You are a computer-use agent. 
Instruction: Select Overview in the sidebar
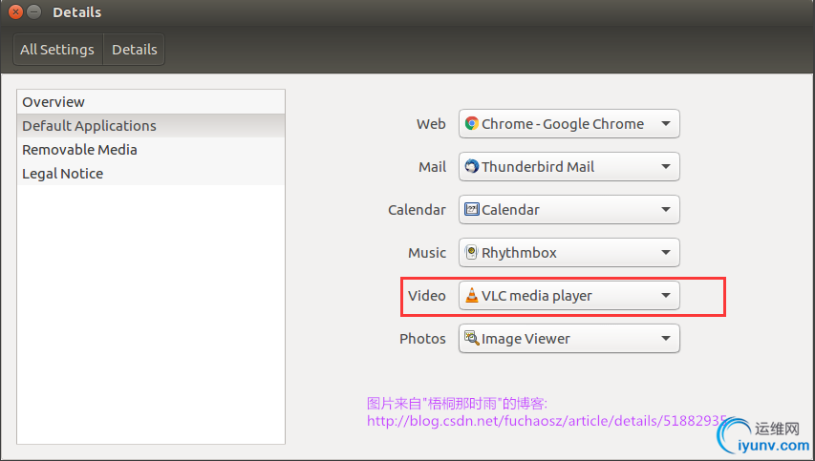point(151,102)
